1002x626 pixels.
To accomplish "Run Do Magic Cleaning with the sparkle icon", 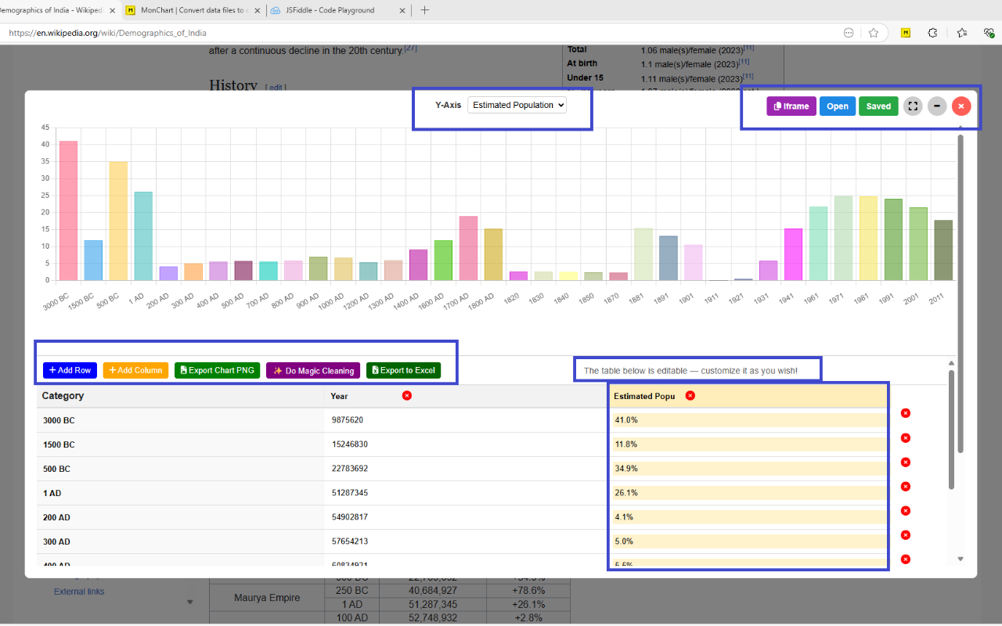I will 312,370.
